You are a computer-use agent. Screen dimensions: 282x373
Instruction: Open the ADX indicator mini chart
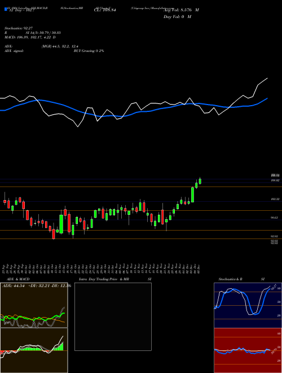tap(34, 305)
